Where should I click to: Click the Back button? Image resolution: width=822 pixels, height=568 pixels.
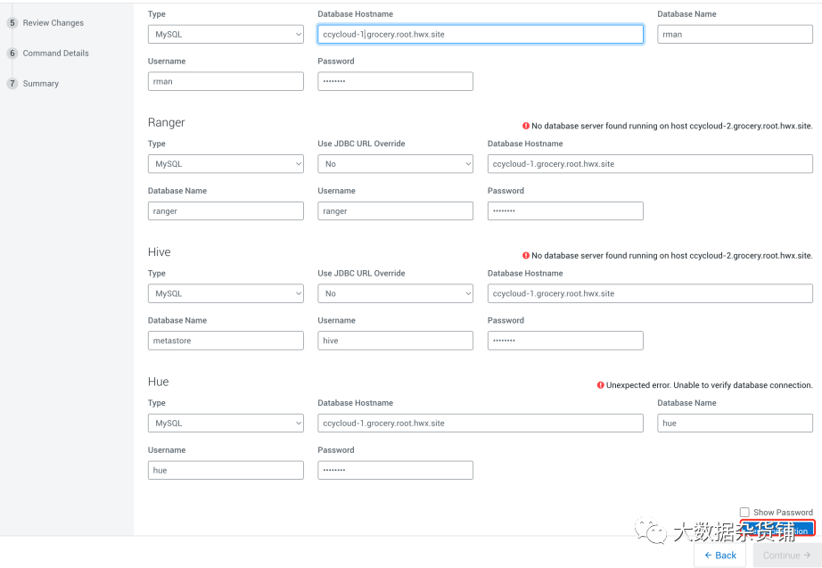coord(719,555)
